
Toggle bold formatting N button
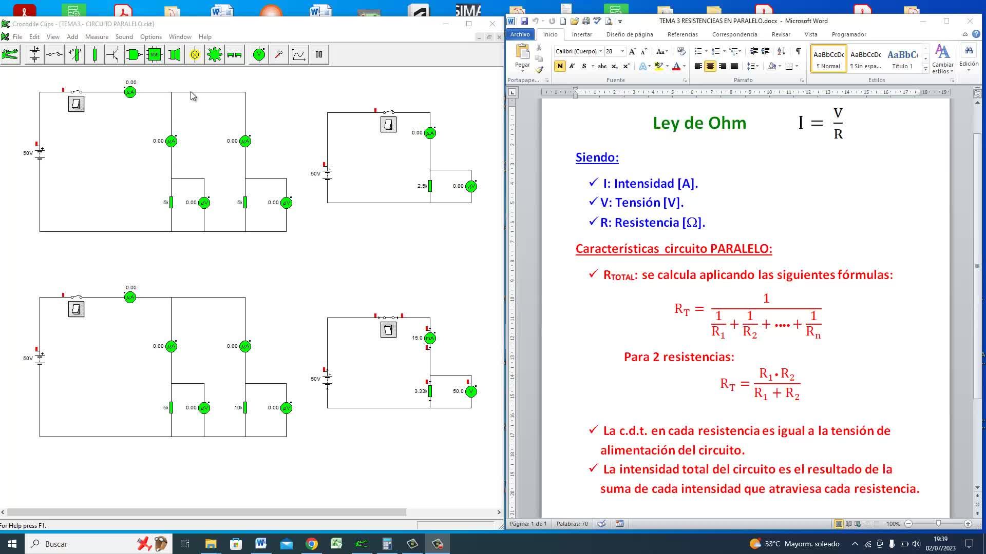560,66
